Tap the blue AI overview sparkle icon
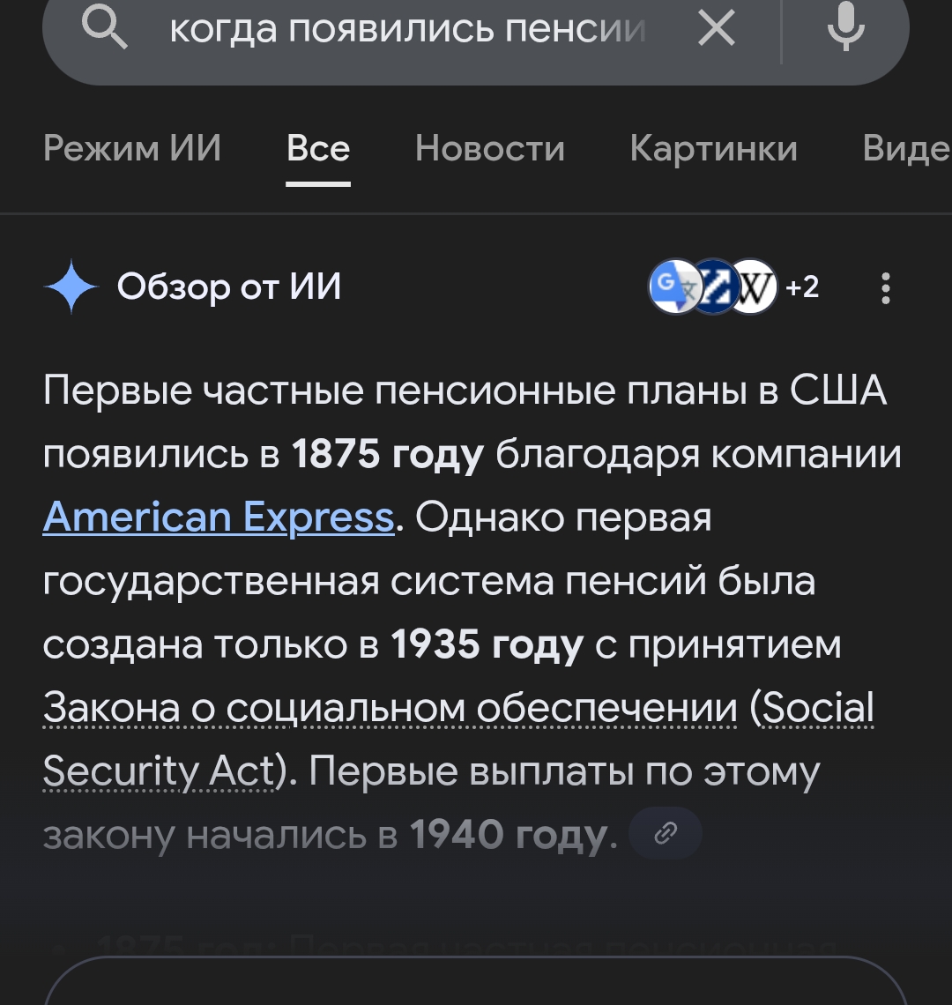Viewport: 952px width, 1005px height. tap(71, 287)
